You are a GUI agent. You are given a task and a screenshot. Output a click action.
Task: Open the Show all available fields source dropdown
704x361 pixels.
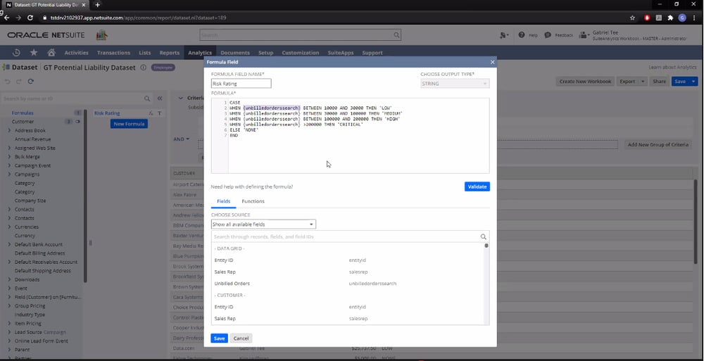tap(263, 224)
